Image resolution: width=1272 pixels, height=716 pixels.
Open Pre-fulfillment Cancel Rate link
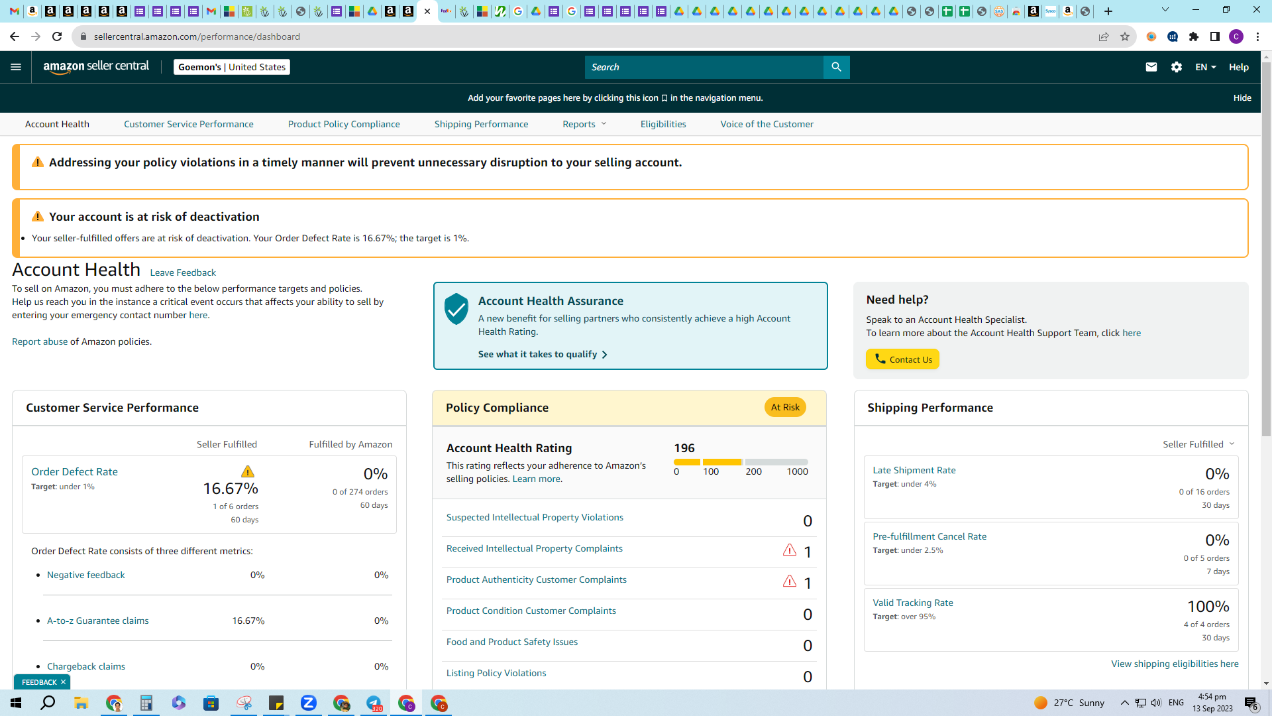click(x=929, y=536)
